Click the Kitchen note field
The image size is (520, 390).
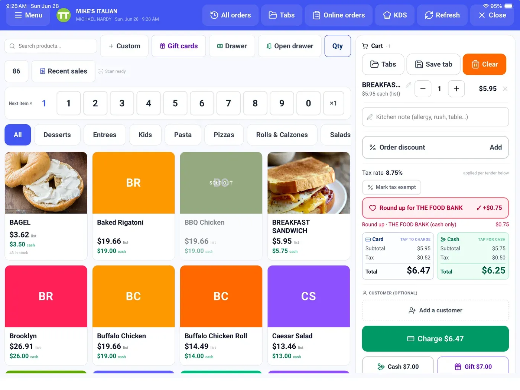[x=435, y=117]
